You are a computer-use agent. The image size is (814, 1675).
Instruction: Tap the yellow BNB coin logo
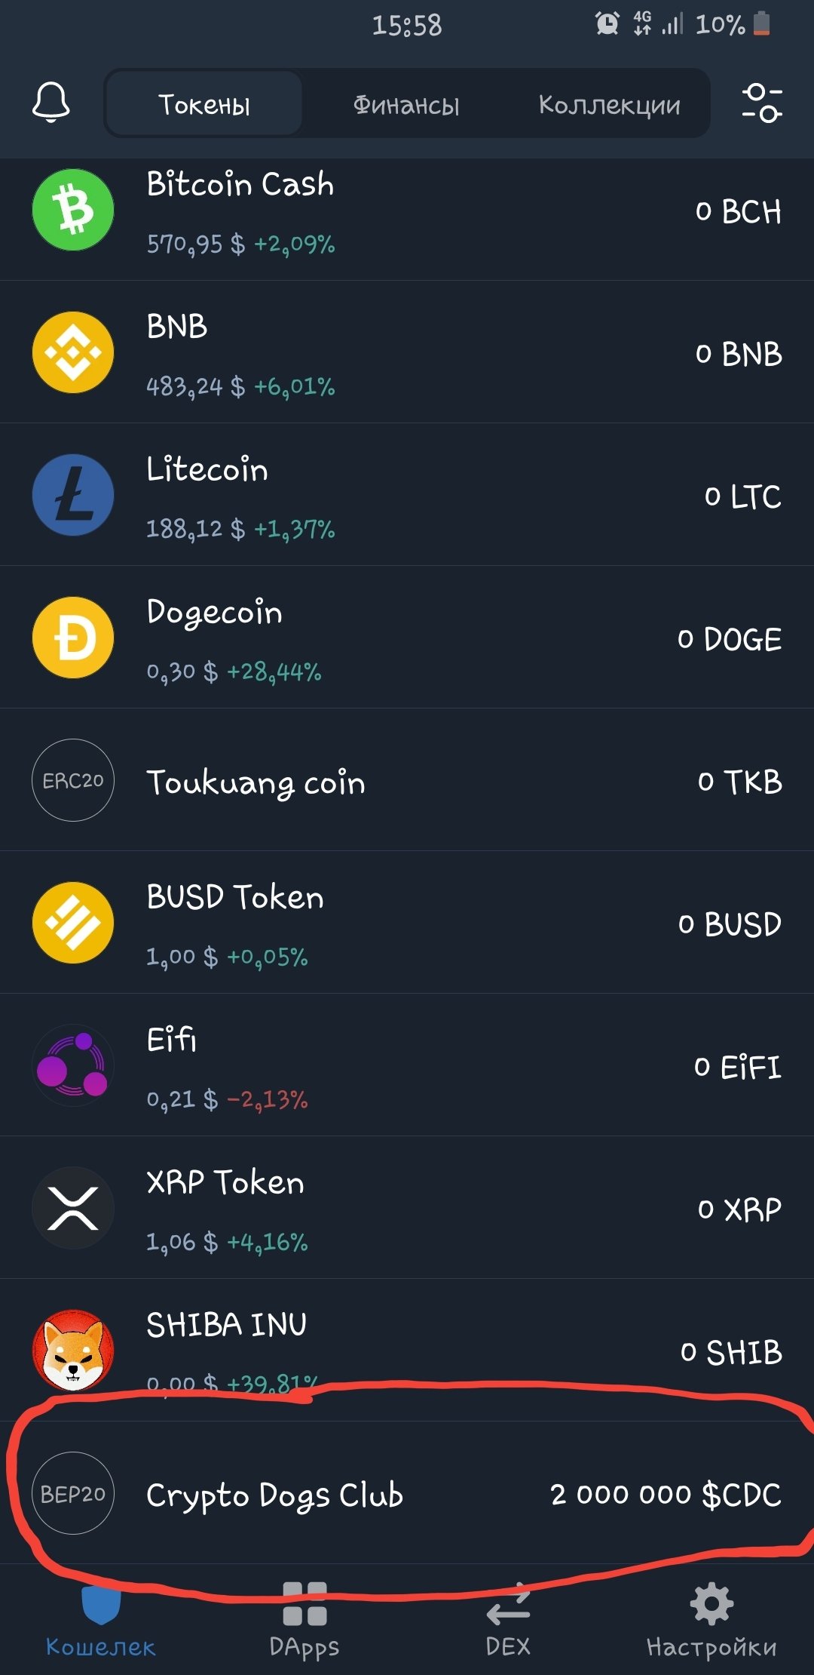coord(73,352)
